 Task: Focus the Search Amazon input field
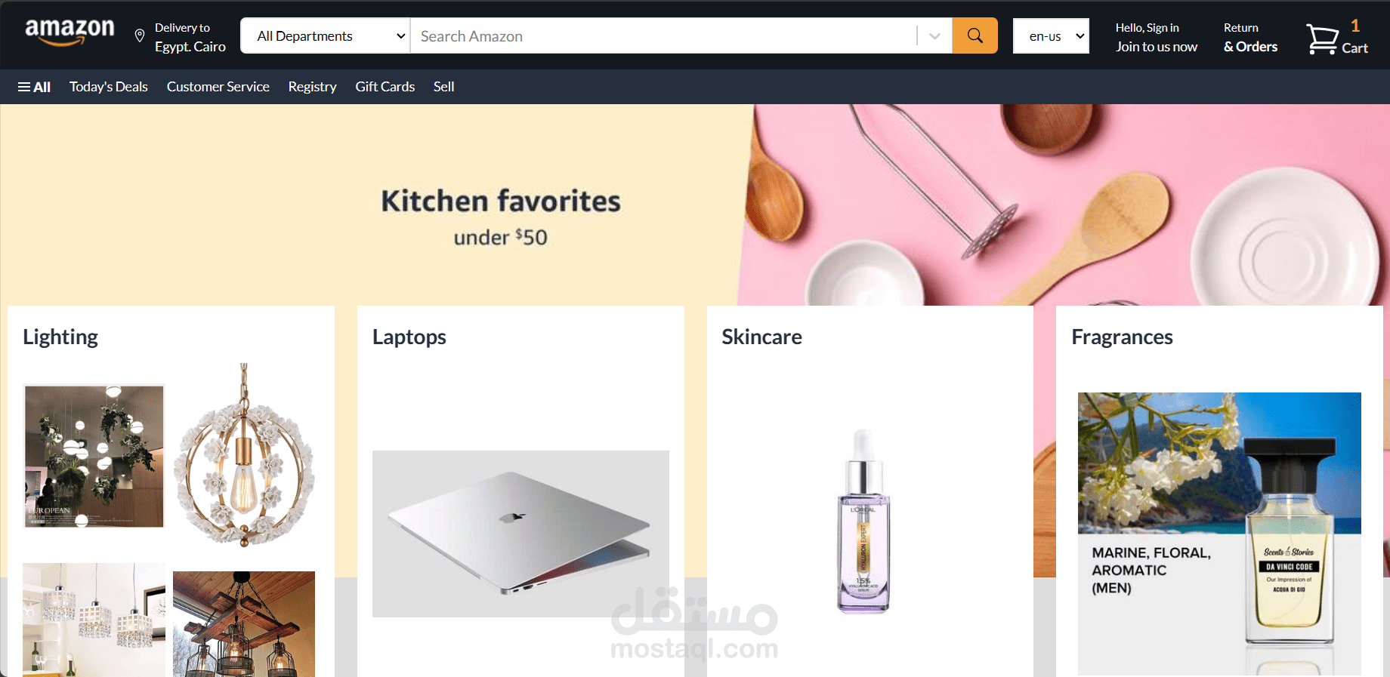[663, 35]
